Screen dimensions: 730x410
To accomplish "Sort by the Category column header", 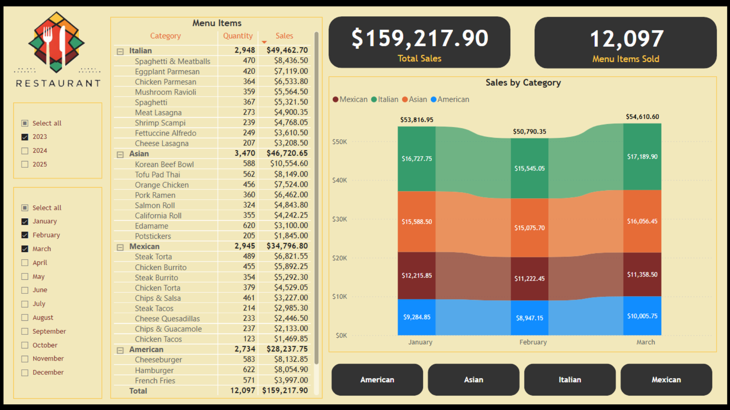I will tap(165, 36).
